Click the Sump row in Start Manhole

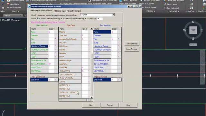[39, 43]
